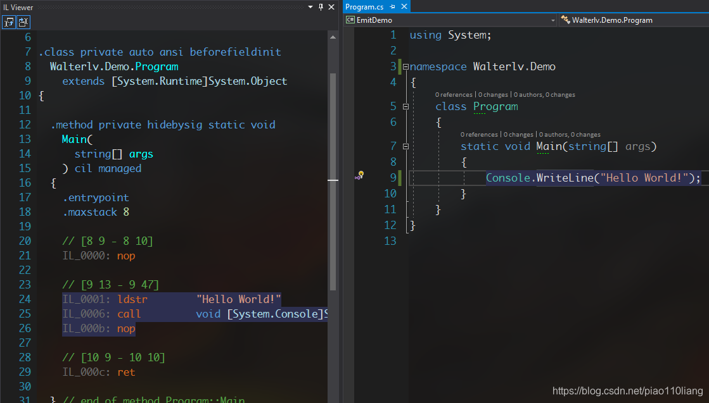This screenshot has width=709, height=403.
Task: Pin the IL Viewer panel
Action: pos(321,7)
